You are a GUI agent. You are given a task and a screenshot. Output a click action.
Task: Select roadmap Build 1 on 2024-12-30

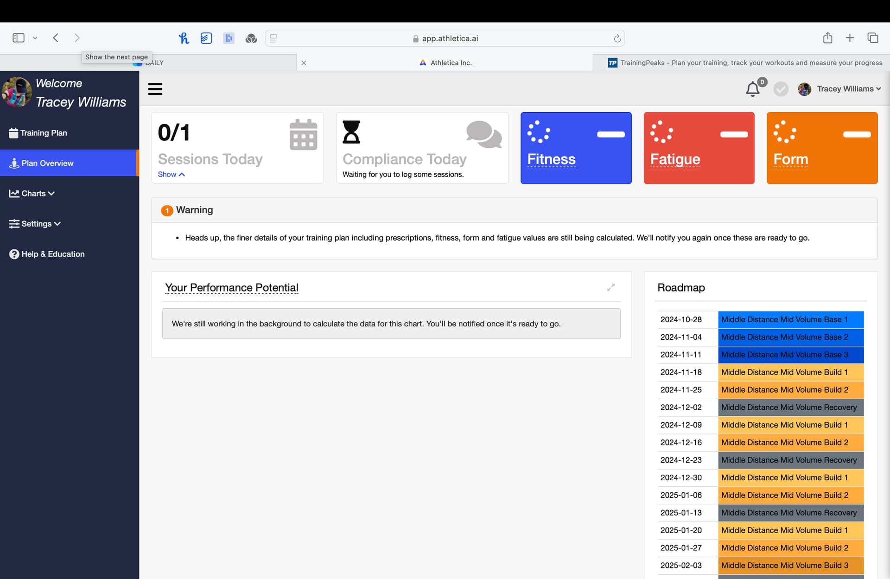pos(760,477)
